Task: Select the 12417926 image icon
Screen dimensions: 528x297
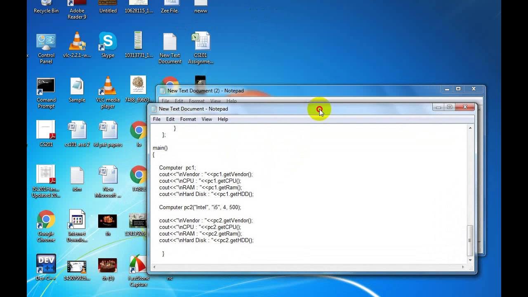Action: pyautogui.click(x=139, y=225)
